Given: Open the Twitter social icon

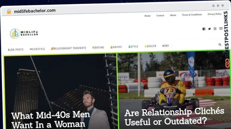Looking at the screenshot, I should 209,29.
